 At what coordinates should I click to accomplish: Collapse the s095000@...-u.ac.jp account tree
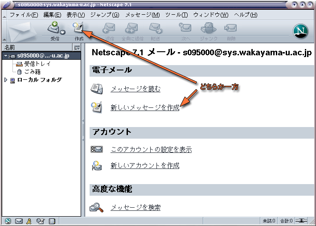(x=6, y=56)
